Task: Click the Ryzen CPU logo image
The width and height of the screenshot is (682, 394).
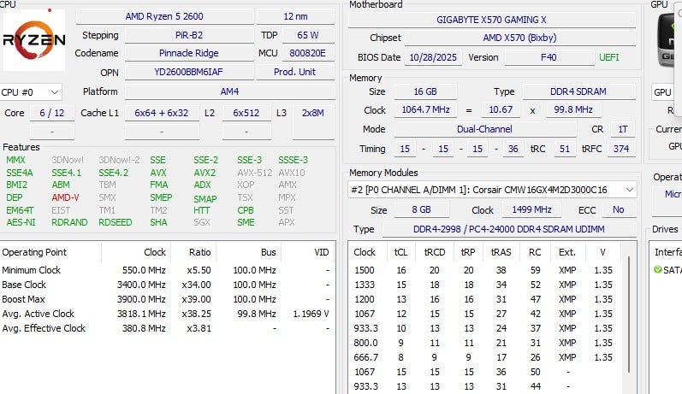Action: (x=34, y=40)
